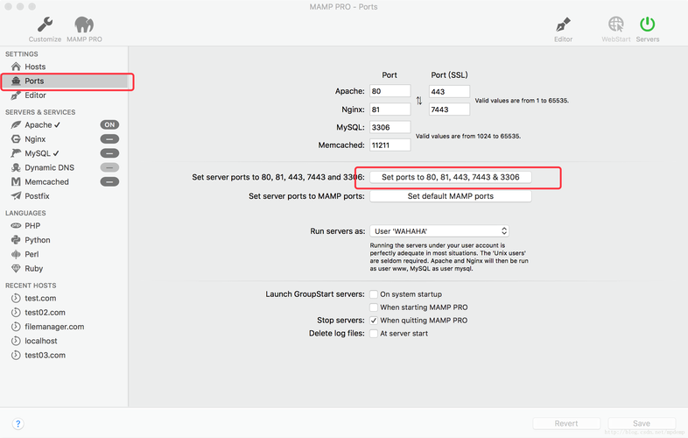Screen dimensions: 688x438
Task: Select Hosts in the Settings sidebar
Action: click(x=35, y=67)
